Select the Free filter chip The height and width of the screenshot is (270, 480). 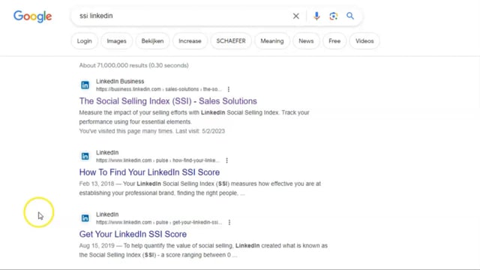pyautogui.click(x=334, y=40)
